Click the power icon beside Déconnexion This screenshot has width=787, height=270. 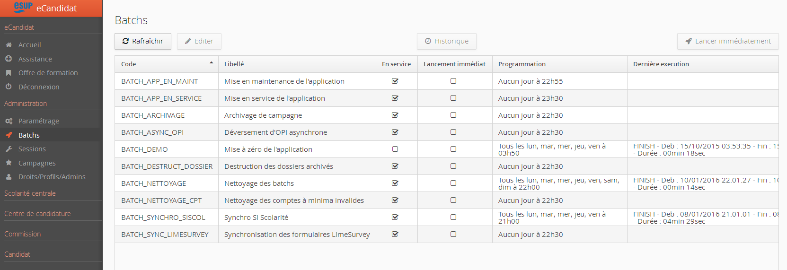9,87
